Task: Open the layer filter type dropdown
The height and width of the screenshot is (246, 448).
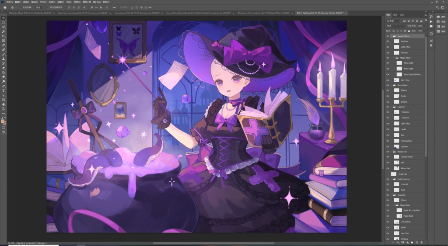Action: (393, 21)
